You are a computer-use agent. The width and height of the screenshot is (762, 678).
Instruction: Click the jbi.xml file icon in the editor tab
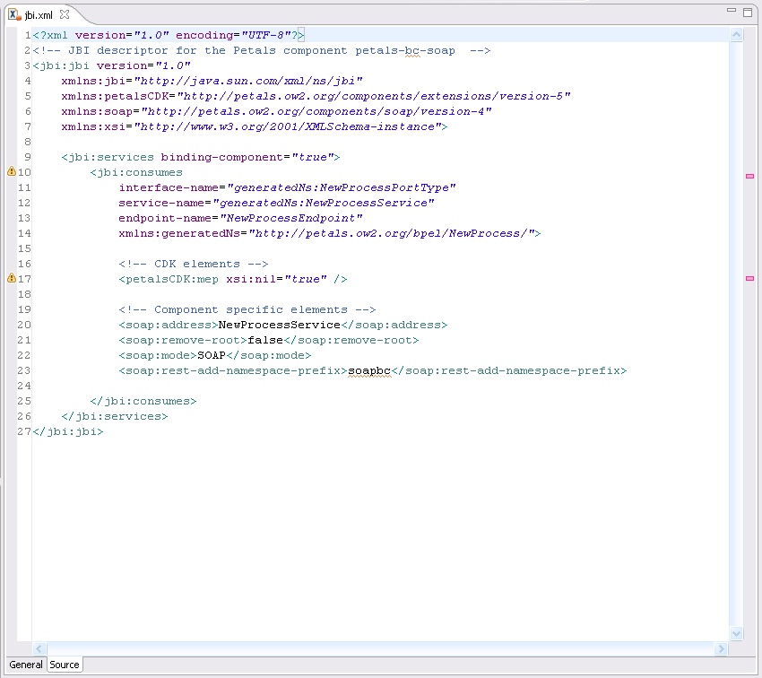click(13, 15)
